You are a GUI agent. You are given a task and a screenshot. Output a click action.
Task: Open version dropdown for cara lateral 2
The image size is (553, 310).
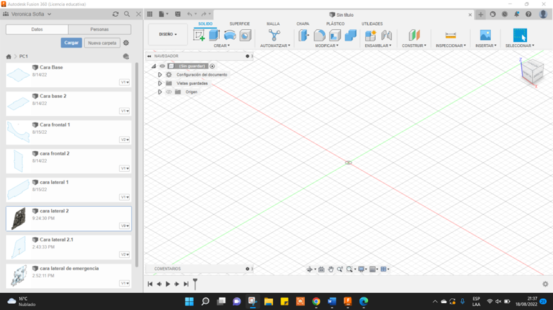click(125, 226)
